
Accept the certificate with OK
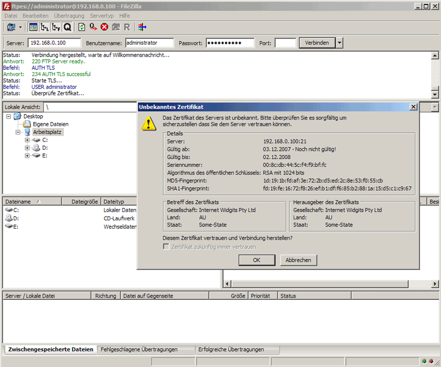pos(257,260)
